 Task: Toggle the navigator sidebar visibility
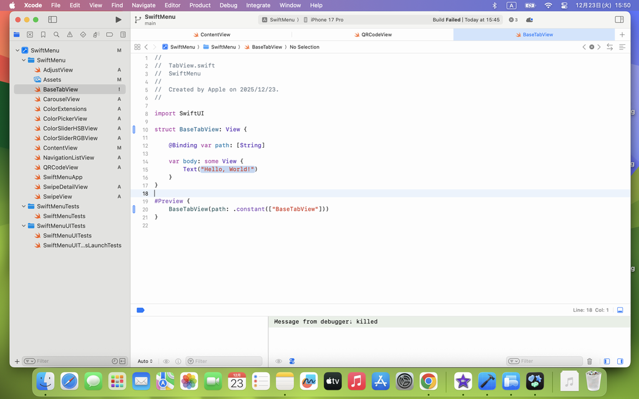coord(52,20)
